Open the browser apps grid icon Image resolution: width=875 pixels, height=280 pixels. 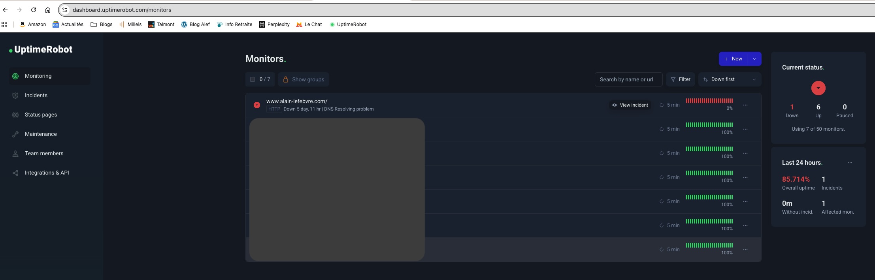[5, 24]
